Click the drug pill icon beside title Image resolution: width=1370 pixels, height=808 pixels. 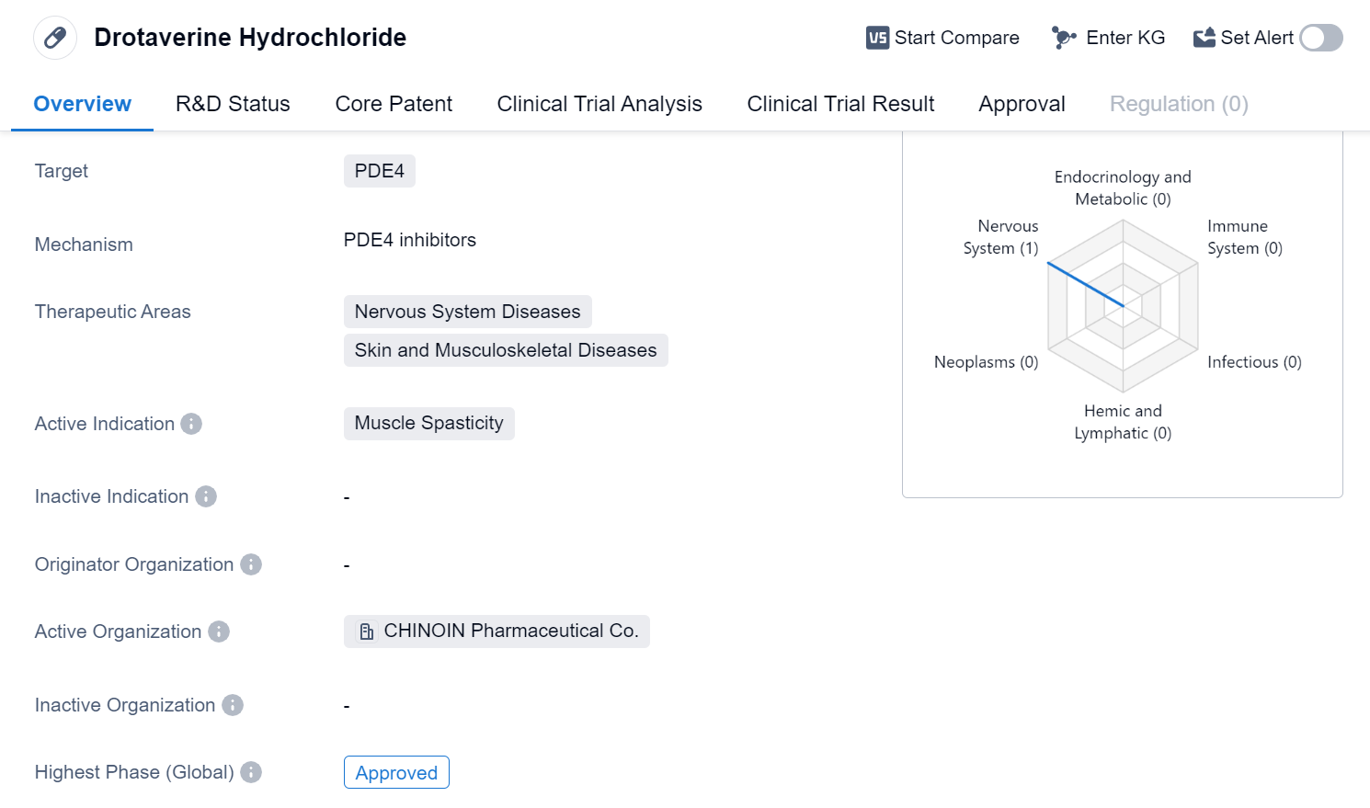coord(55,38)
